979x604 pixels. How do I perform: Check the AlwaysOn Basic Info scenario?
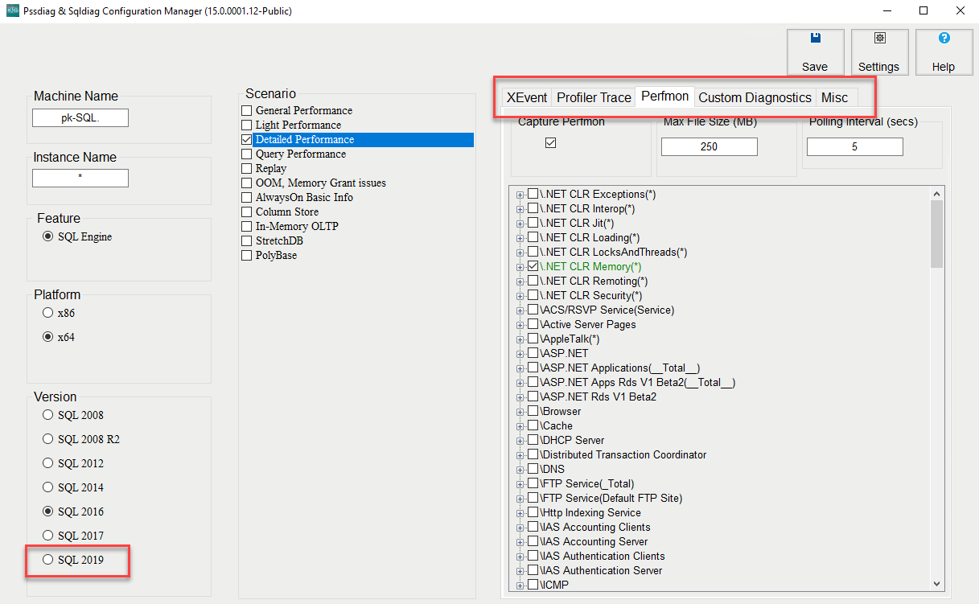coord(247,197)
